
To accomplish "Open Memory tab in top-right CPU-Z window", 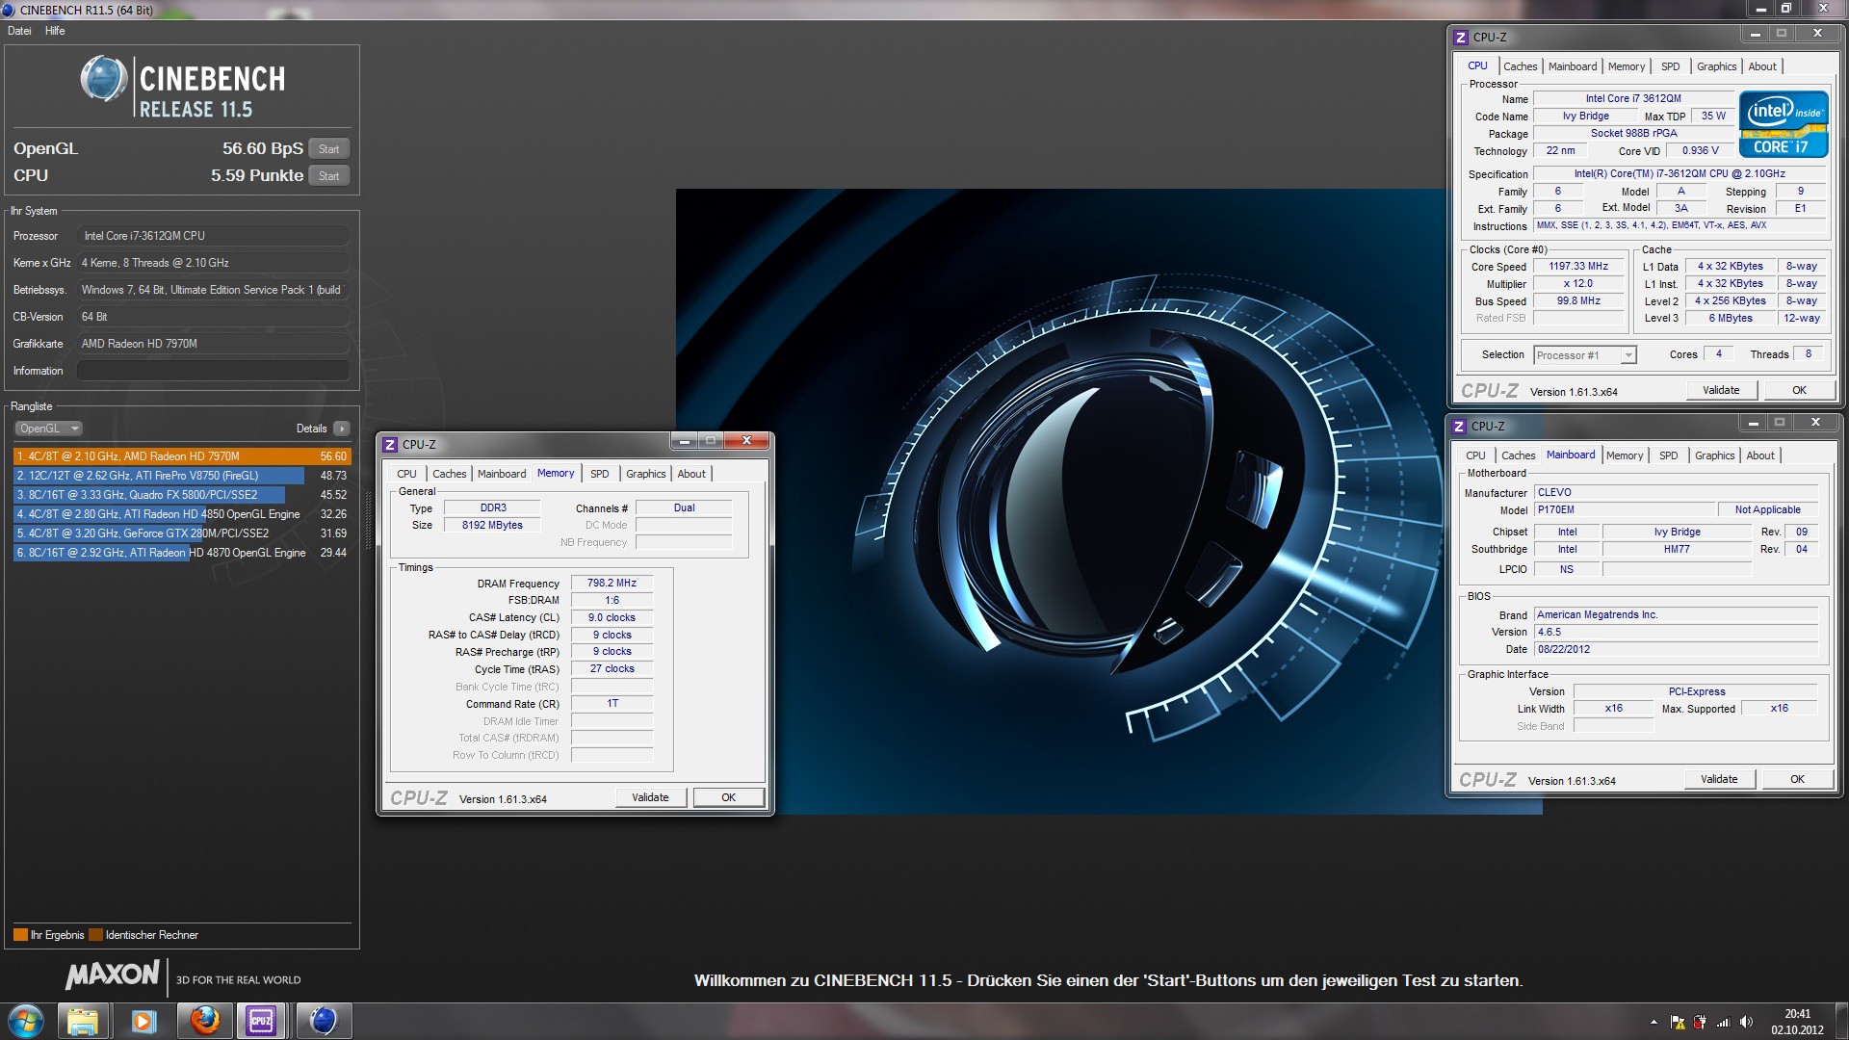I will pos(1627,66).
